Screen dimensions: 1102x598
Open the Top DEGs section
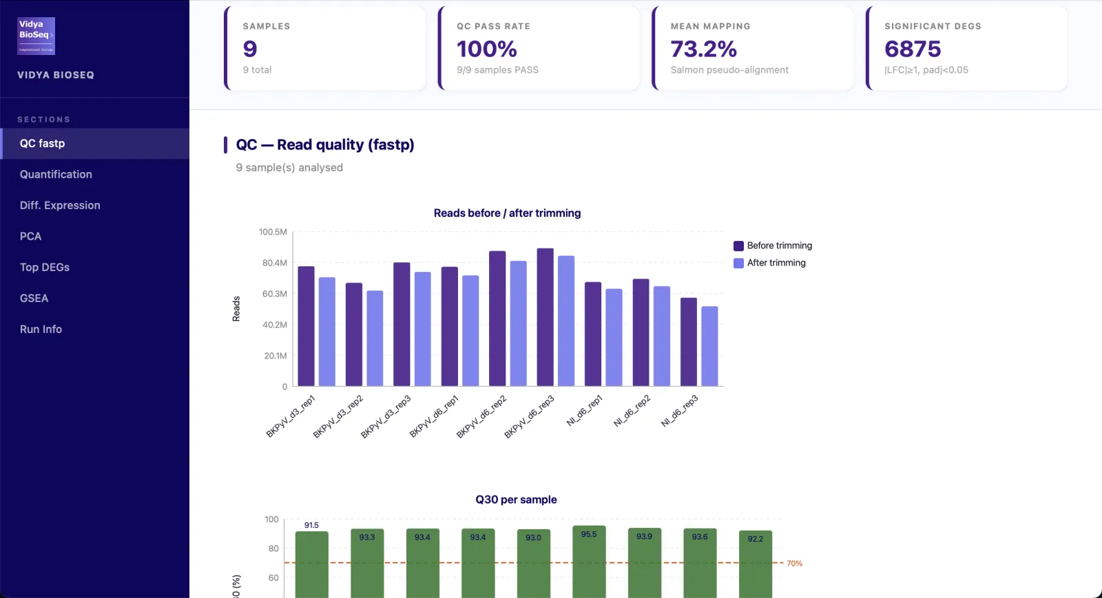point(94,268)
